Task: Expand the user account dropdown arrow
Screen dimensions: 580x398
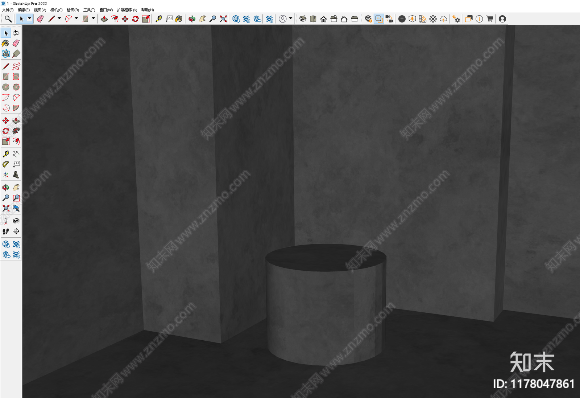Action: coord(290,19)
